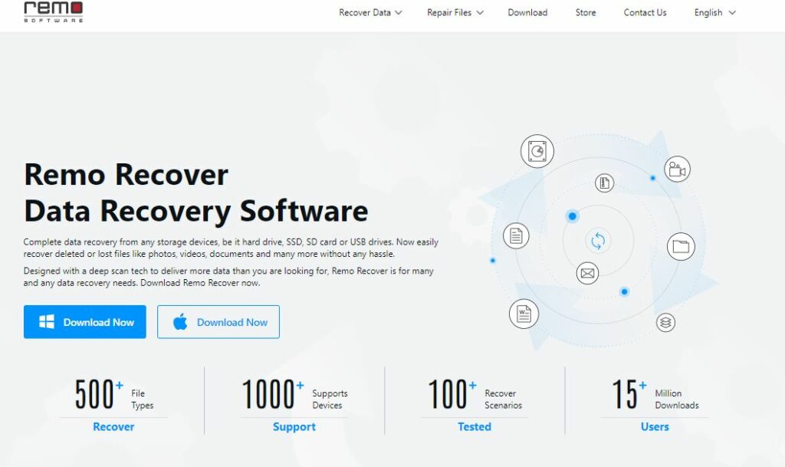Click the text document icon in illustration

click(516, 235)
